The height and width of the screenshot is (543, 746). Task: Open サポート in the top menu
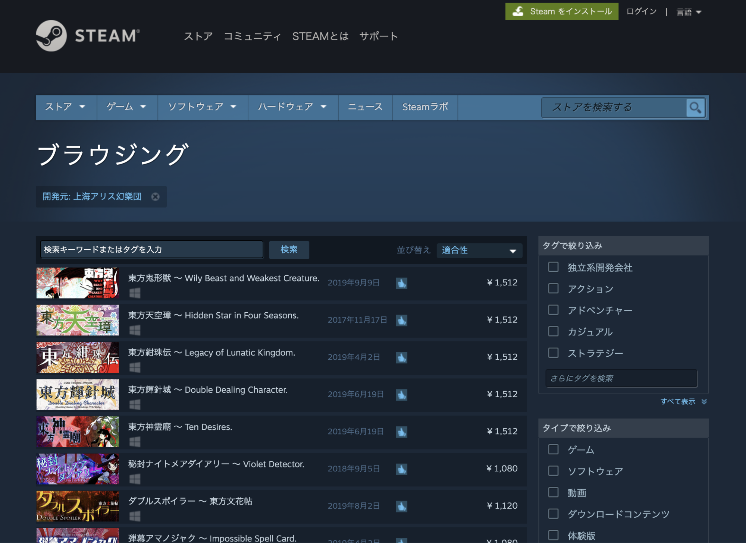pos(379,36)
